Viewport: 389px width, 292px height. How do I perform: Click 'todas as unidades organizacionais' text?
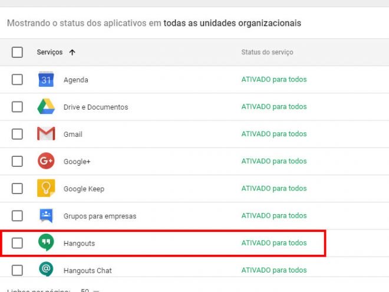(x=232, y=23)
